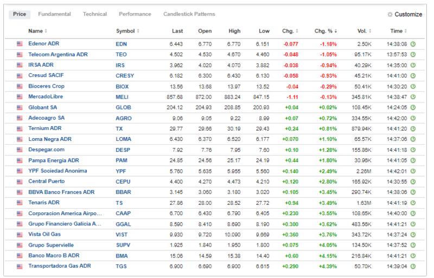Open Grupo Financiero Galicia stock page
Screen dimensions: 434x278
65,223
